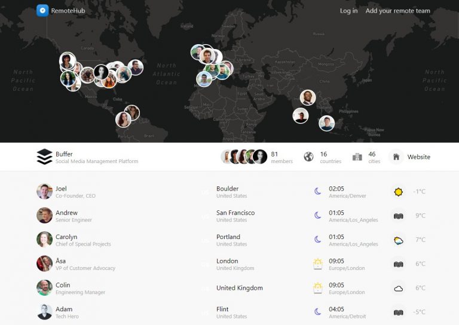This screenshot has height=325, width=459.
Task: Click the name Joel
Action: (x=61, y=189)
